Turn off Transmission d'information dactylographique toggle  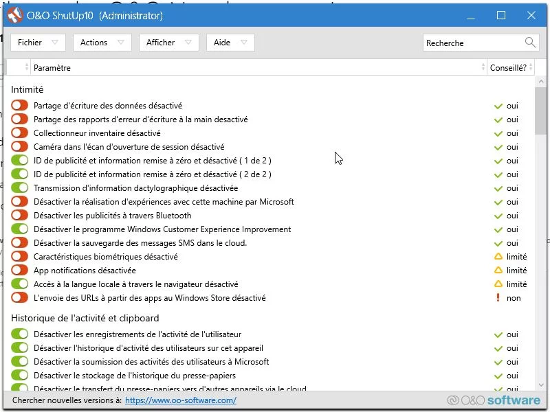20,188
